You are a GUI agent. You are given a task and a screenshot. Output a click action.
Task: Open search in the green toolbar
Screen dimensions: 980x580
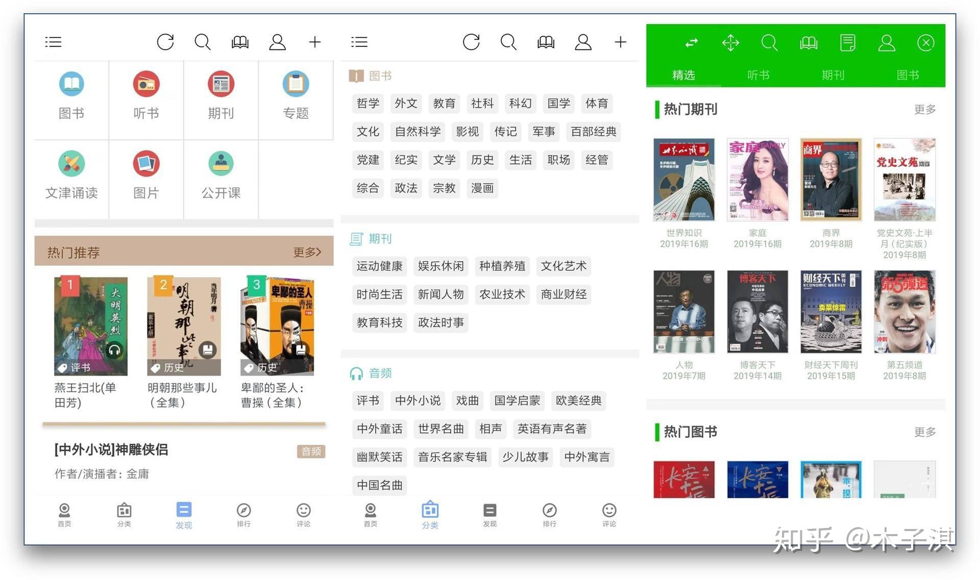[x=769, y=43]
